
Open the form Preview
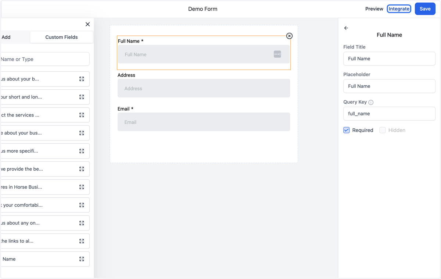(x=374, y=9)
